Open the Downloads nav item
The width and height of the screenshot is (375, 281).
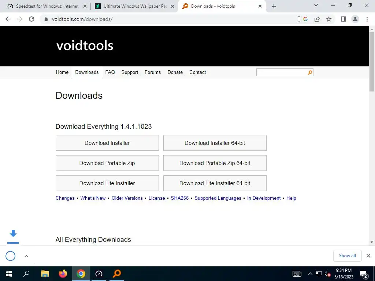[87, 72]
